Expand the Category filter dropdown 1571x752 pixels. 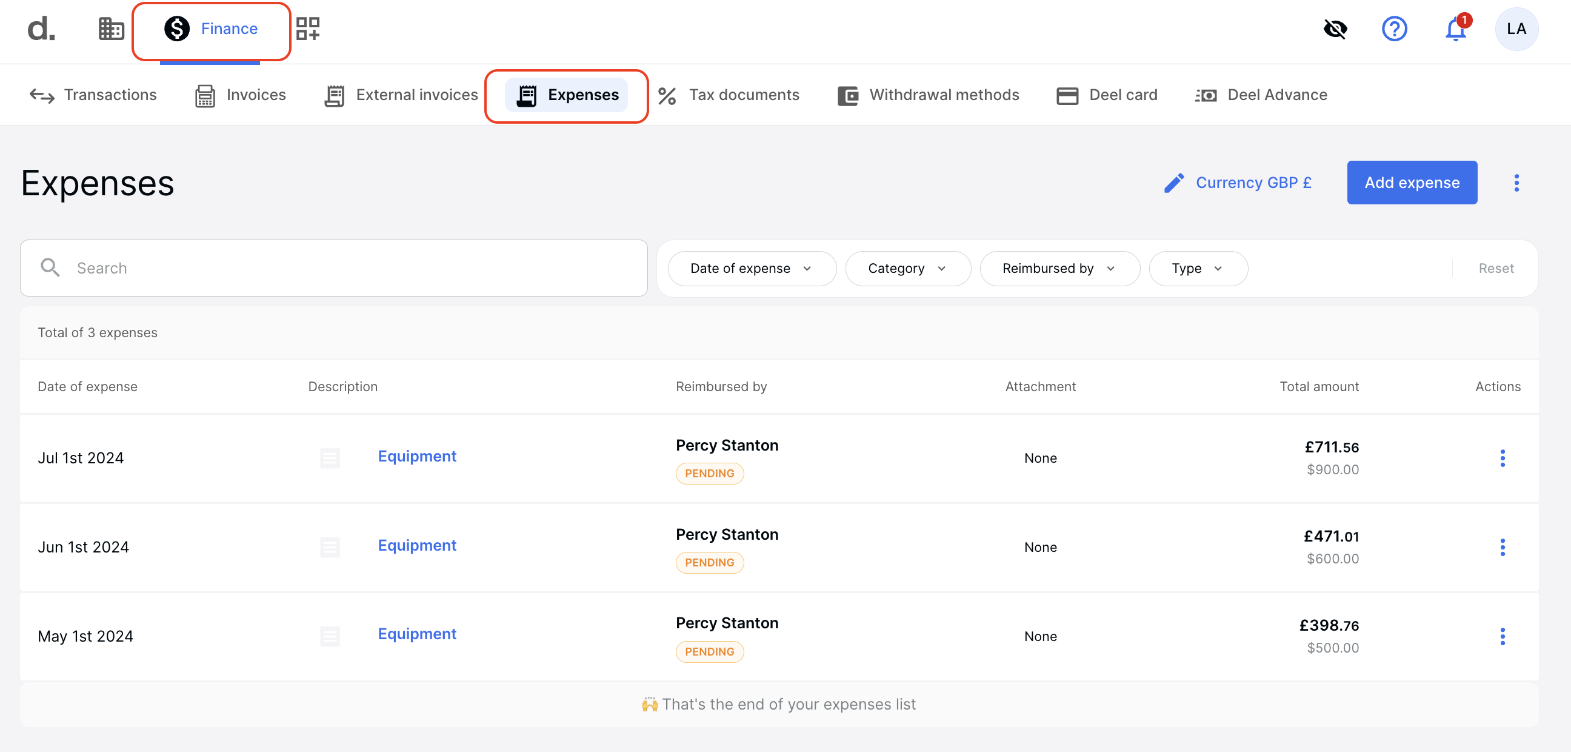click(x=907, y=269)
